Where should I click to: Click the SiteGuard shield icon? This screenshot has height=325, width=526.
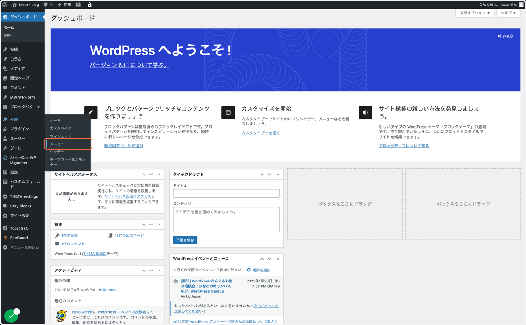[5, 238]
